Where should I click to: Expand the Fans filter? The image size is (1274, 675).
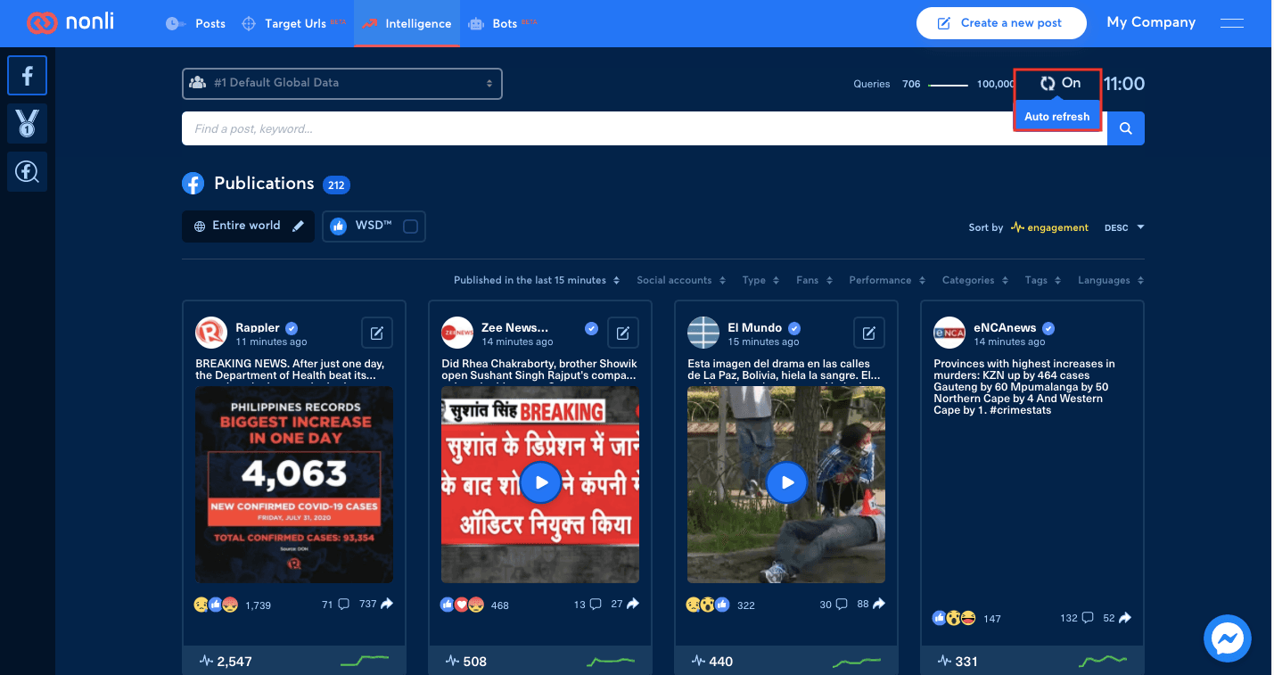coord(815,280)
